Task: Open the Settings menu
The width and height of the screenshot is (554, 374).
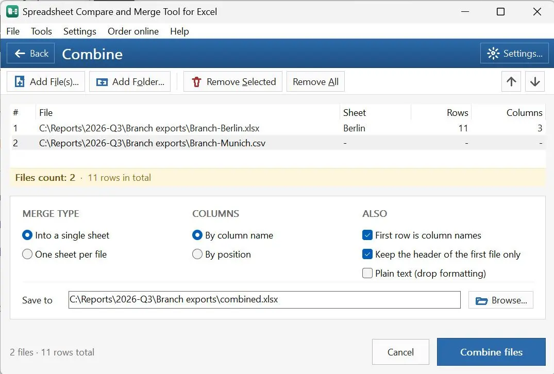Action: (80, 31)
